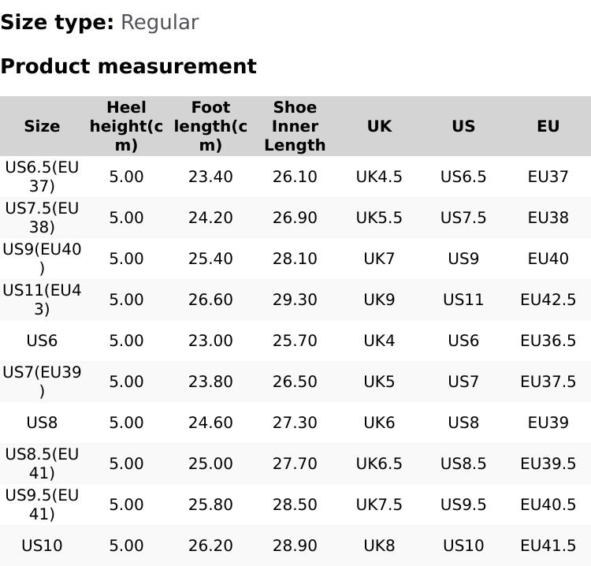Image resolution: width=591 pixels, height=566 pixels.
Task: Select the EU36.5 cell
Action: 548,341
